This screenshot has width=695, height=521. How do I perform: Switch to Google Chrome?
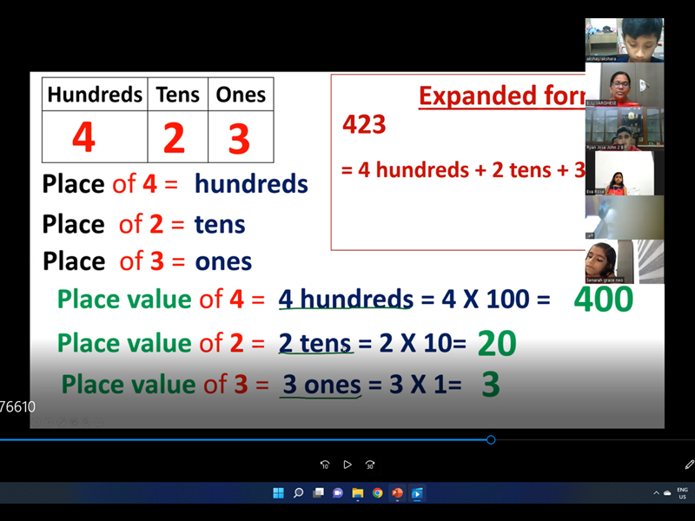(x=378, y=493)
